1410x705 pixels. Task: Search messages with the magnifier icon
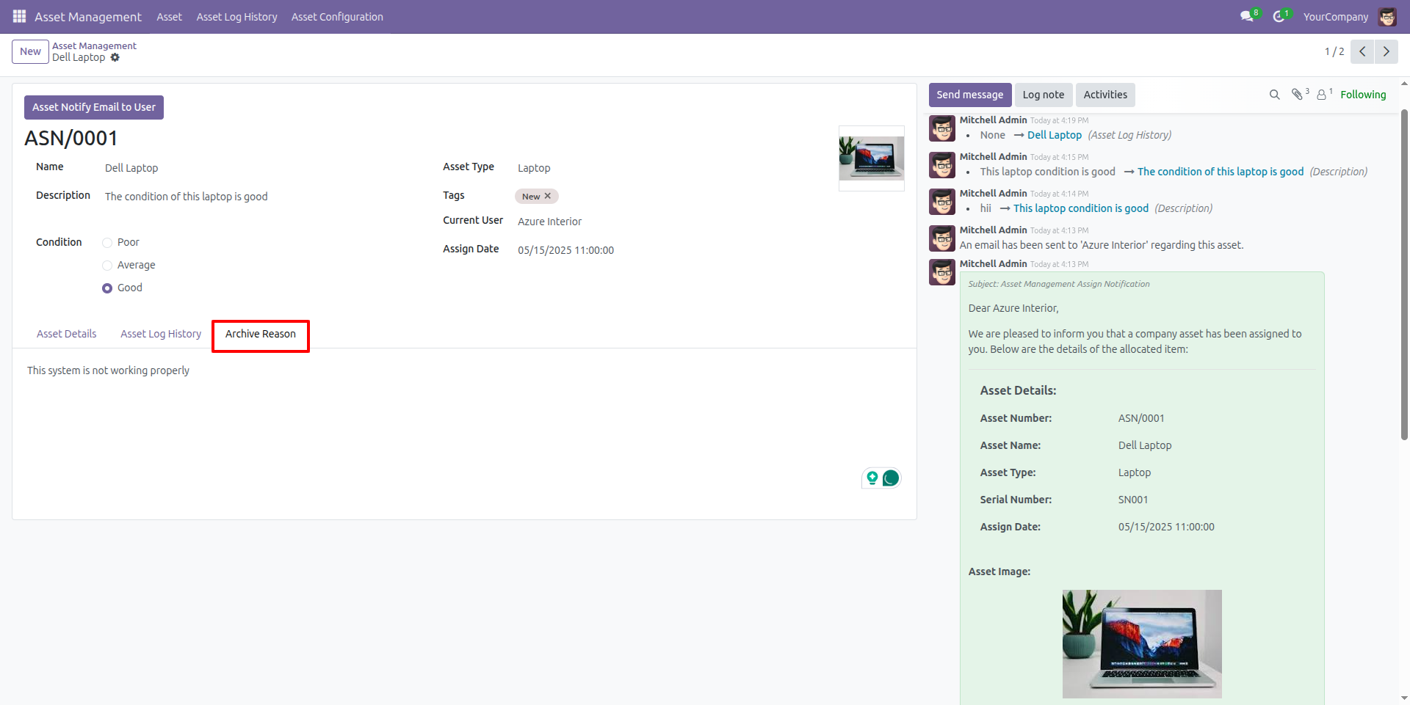(1274, 95)
